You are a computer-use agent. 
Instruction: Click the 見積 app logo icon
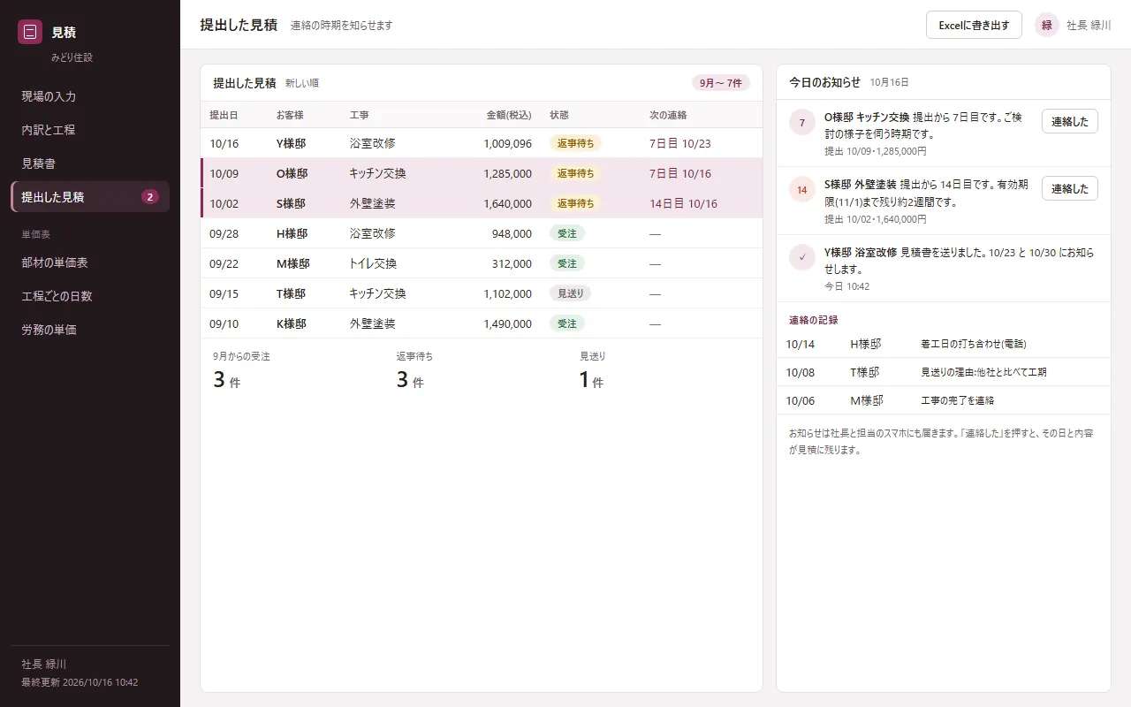[x=30, y=32]
